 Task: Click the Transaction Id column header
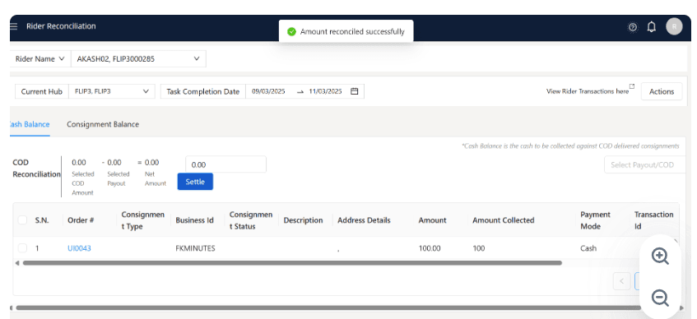(654, 220)
